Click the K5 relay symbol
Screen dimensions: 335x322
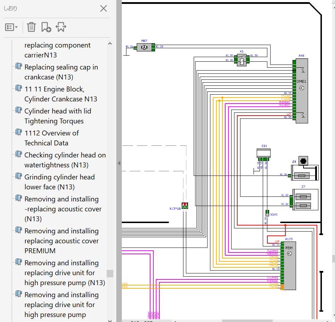(242, 60)
